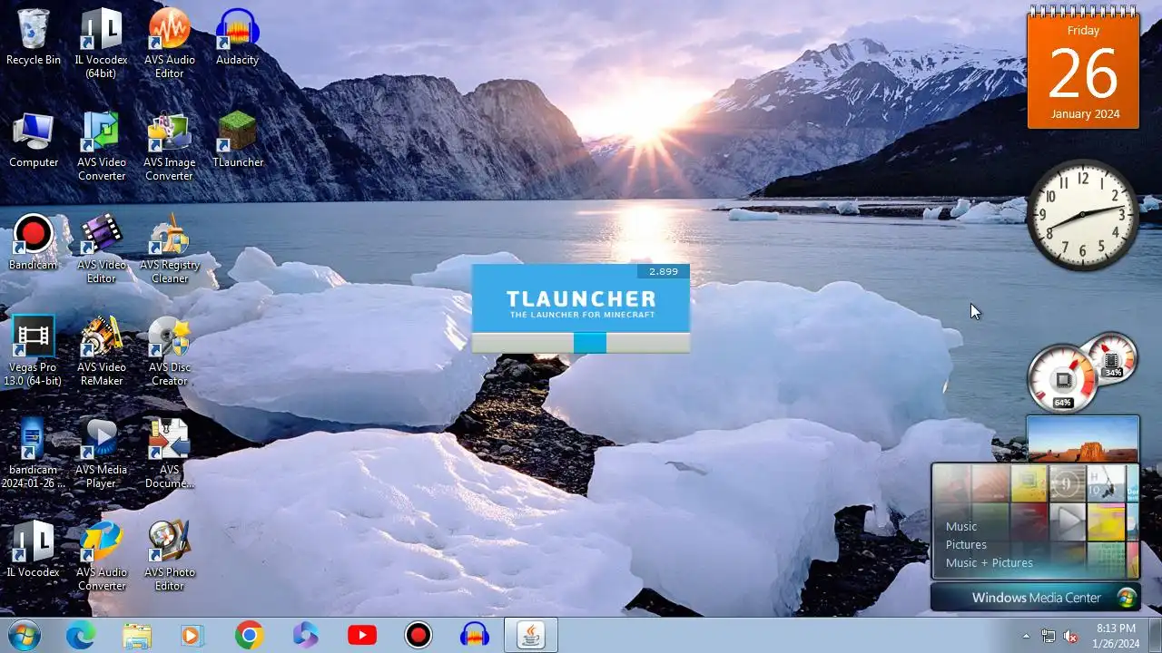Open network status tray icon
1162x653 pixels.
pyautogui.click(x=1049, y=636)
